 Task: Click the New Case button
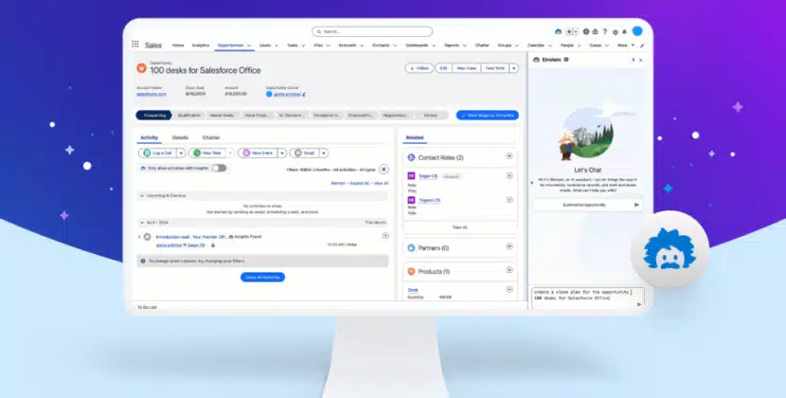click(x=466, y=68)
